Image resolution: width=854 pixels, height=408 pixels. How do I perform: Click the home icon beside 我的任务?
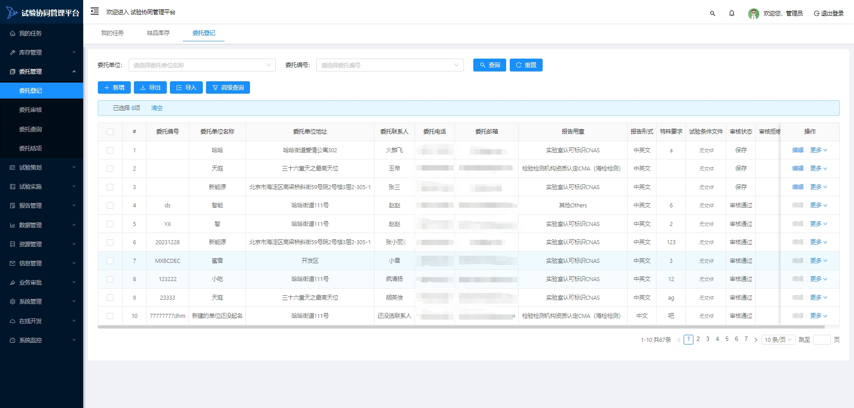point(12,33)
